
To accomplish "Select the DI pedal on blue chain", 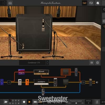I will coord(43,92).
